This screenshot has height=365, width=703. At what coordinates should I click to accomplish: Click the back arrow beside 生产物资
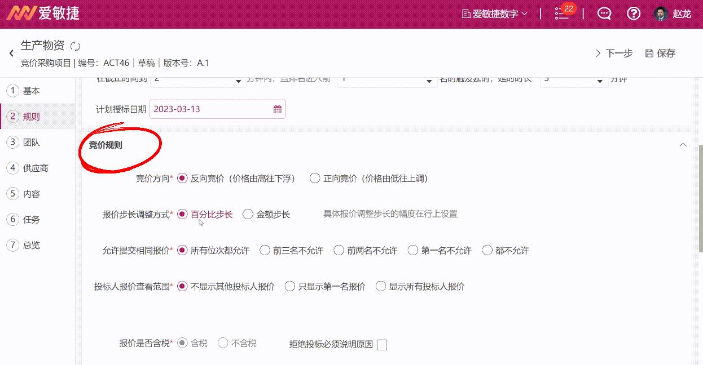(11, 52)
